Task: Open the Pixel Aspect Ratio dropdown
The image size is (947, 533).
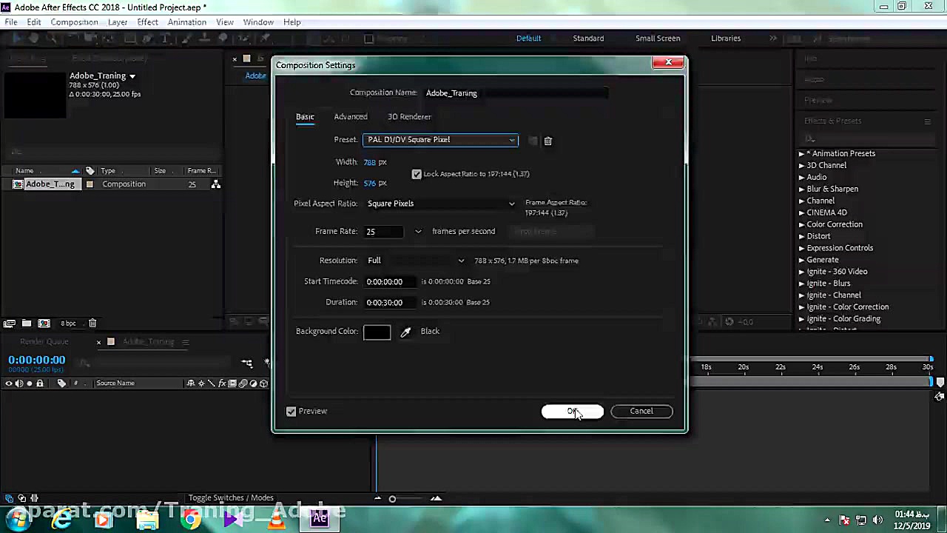Action: tap(441, 204)
